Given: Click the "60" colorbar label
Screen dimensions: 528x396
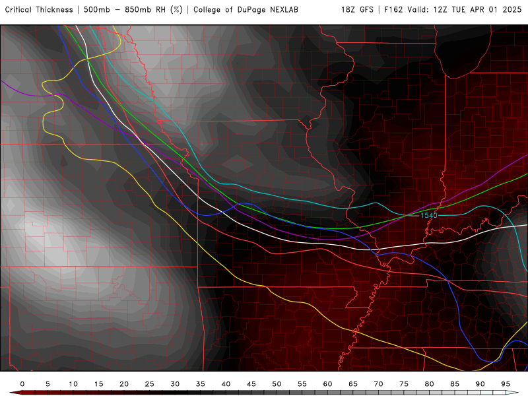Looking at the screenshot, I should pos(327,384).
